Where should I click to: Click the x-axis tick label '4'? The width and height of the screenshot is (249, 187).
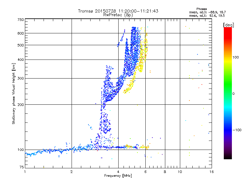118,172
